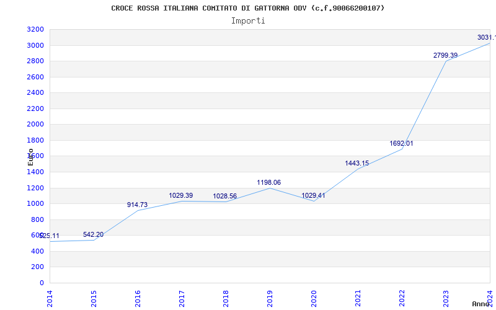The image size is (496, 310).
Task: Click the chart title mentioning CROCE ROSSA ITALIANA
Action: tap(248, 8)
